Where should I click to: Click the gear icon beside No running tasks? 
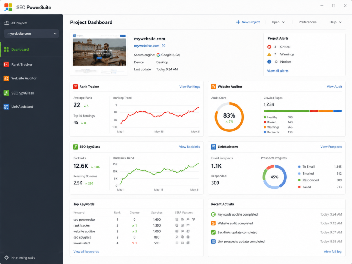(x=7, y=257)
